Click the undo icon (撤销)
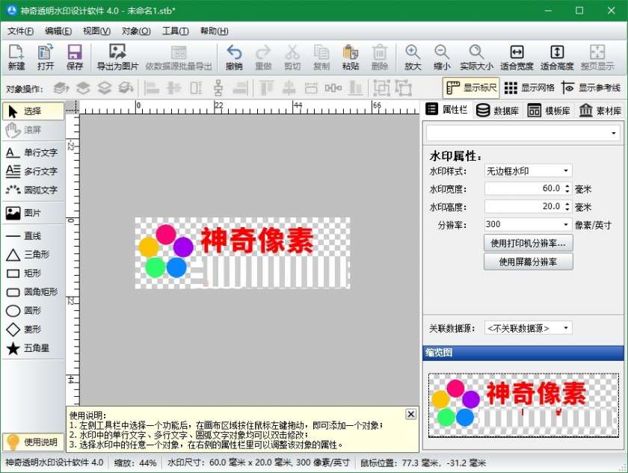 click(234, 57)
